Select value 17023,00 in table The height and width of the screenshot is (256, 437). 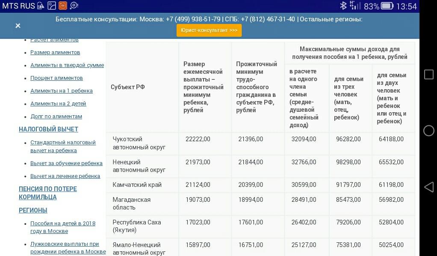pos(198,222)
